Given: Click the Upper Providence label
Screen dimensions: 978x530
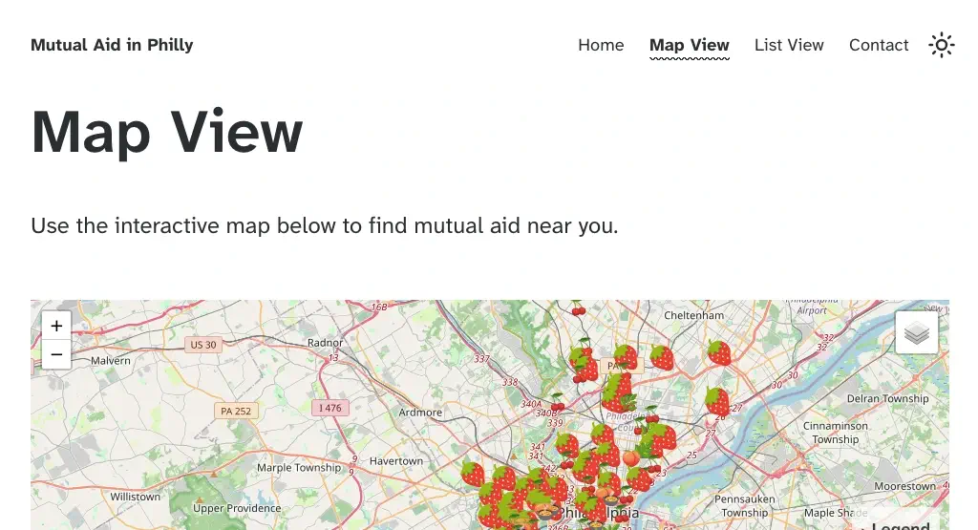Looking at the screenshot, I should (x=237, y=508).
